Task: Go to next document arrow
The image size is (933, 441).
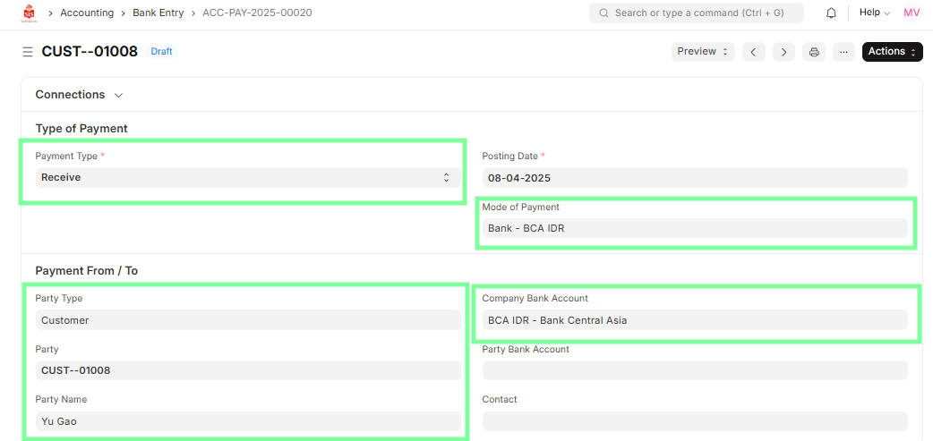Action: [783, 52]
